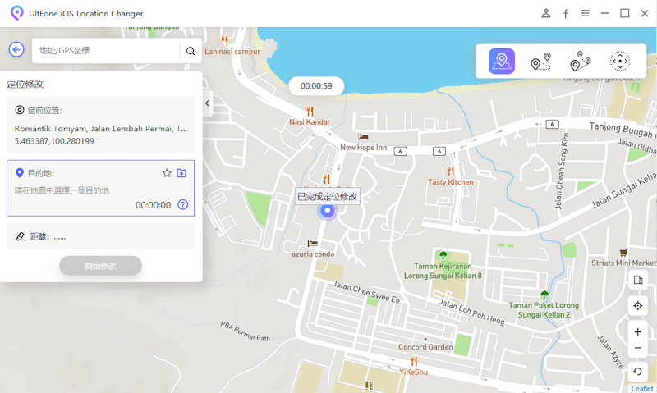Select the multi-spot movement route icon
This screenshot has width=657, height=393.
click(581, 62)
